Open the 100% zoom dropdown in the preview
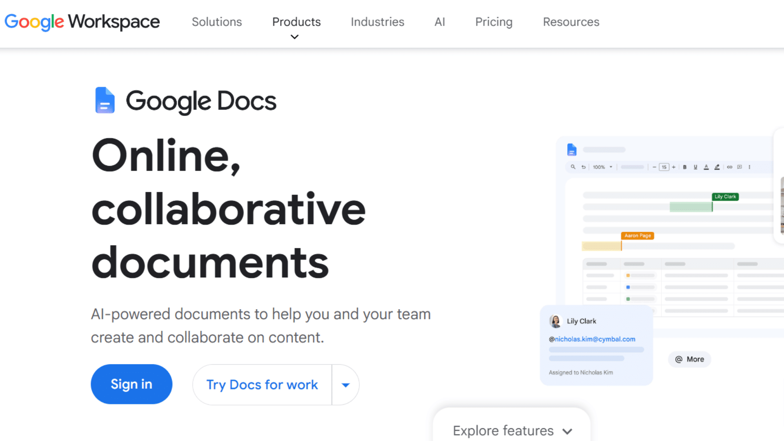Viewport: 784px width, 441px height. [603, 167]
